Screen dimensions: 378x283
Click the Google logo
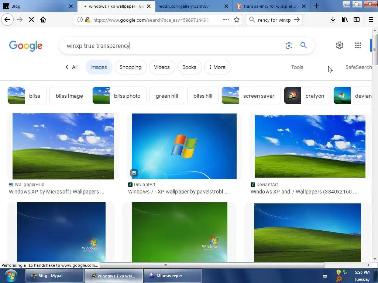(26, 46)
